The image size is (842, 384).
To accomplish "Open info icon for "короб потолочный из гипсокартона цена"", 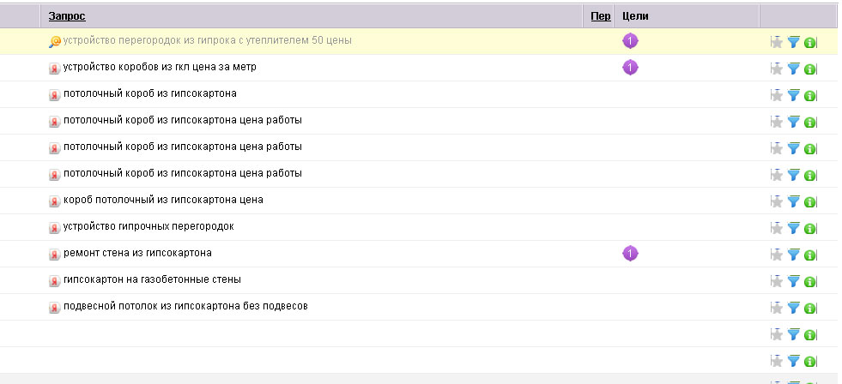I will 810,202.
